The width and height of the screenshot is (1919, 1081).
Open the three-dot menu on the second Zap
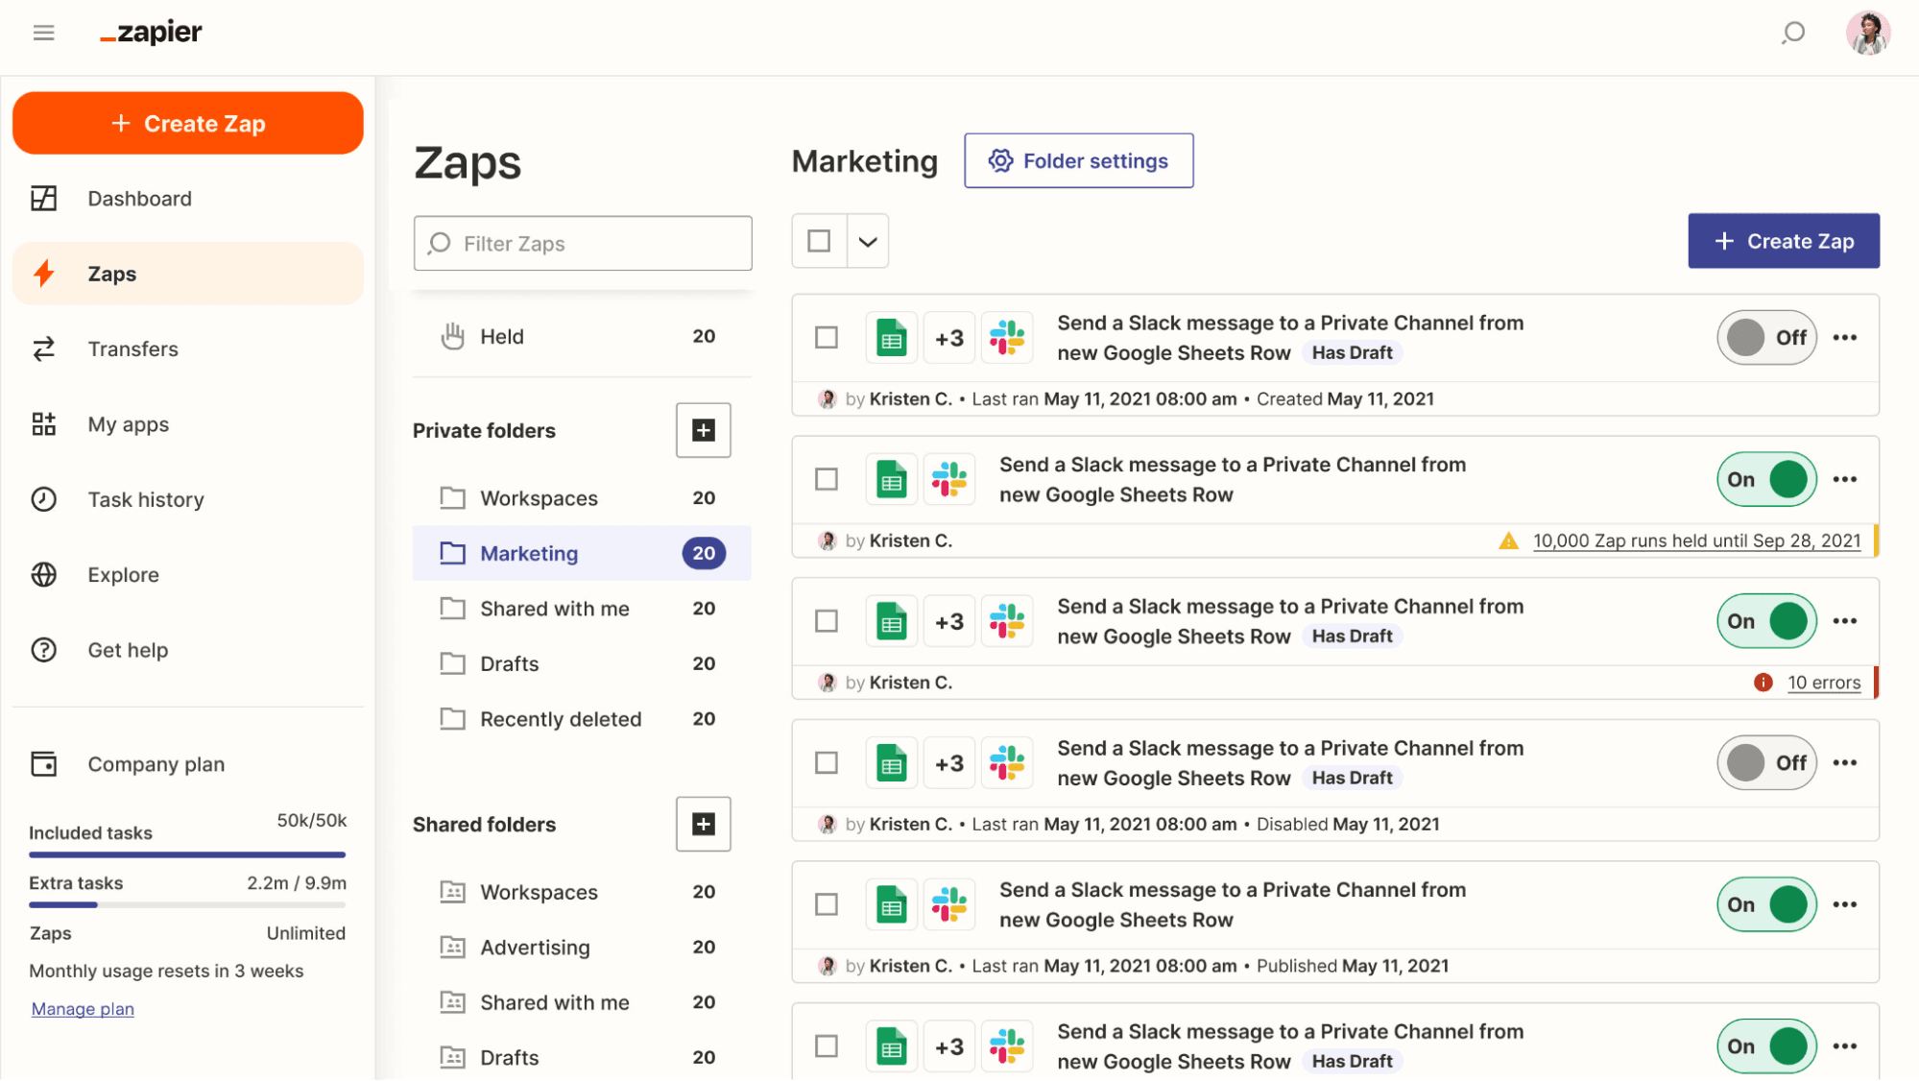1844,479
